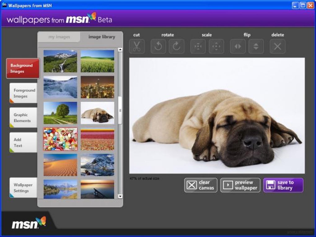Switch to the my images tab

point(59,37)
